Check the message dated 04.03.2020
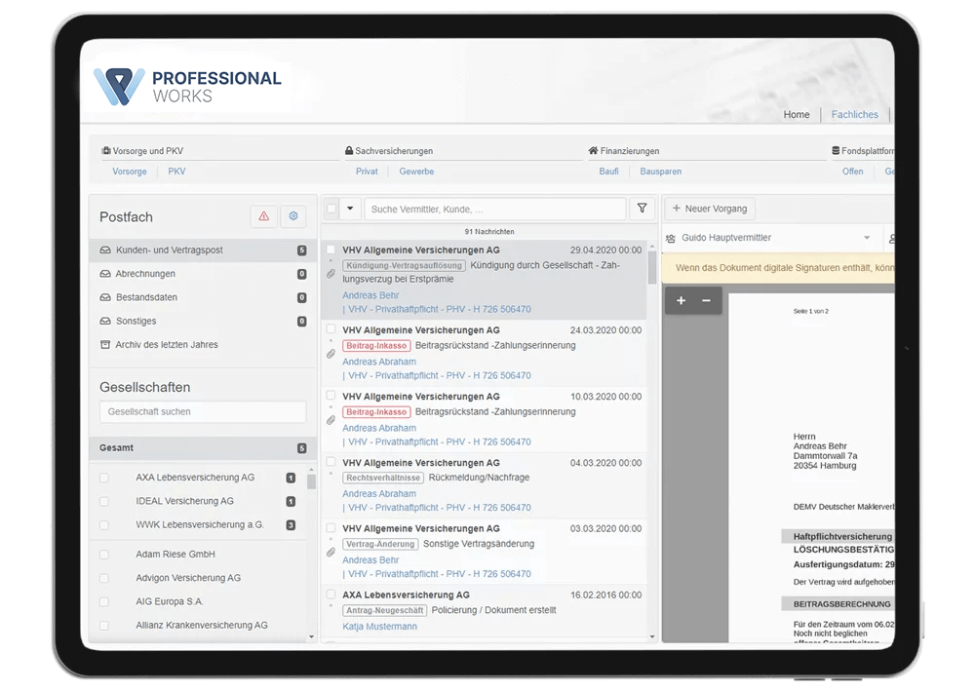Image resolution: width=975 pixels, height=691 pixels. 331,462
